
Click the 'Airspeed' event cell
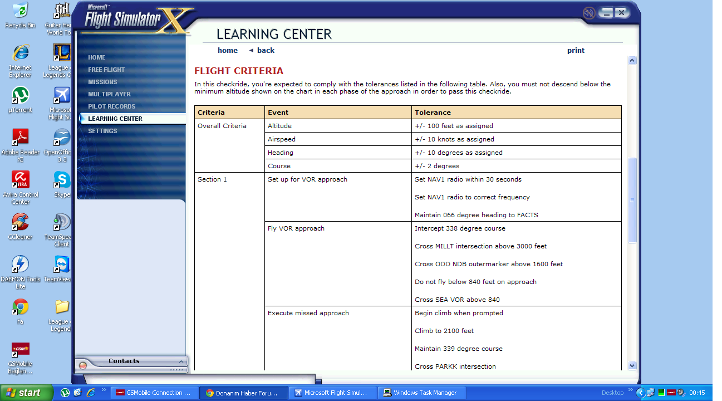pyautogui.click(x=338, y=139)
